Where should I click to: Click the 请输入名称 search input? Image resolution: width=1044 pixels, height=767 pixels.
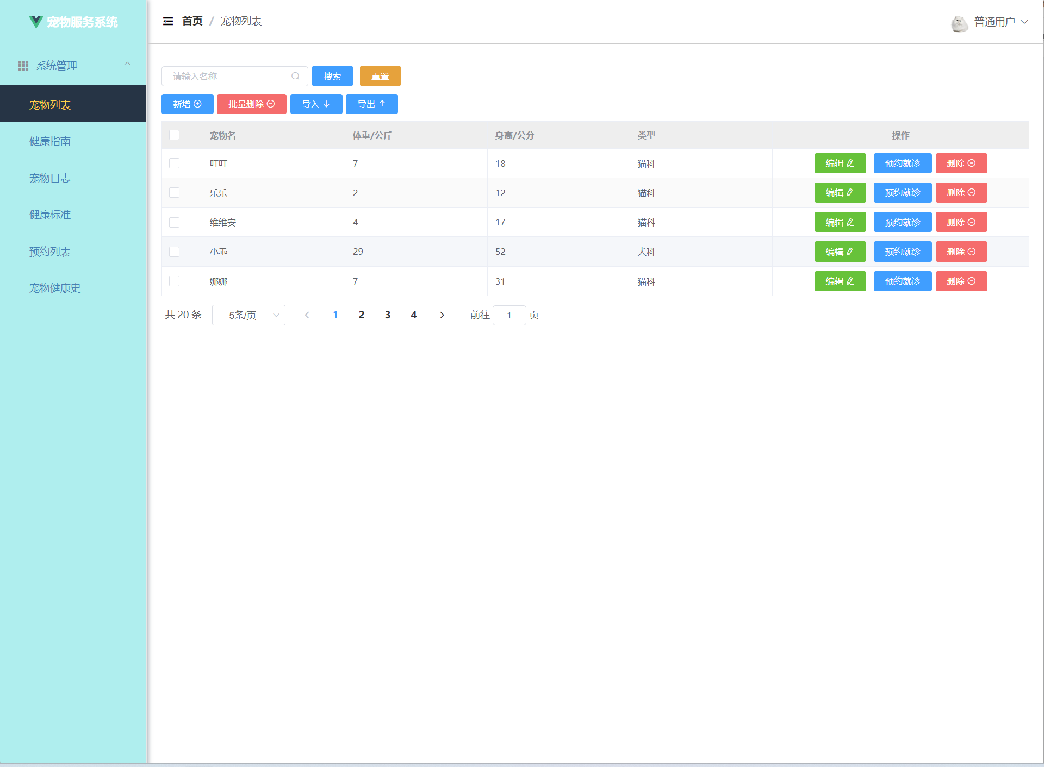tap(228, 76)
